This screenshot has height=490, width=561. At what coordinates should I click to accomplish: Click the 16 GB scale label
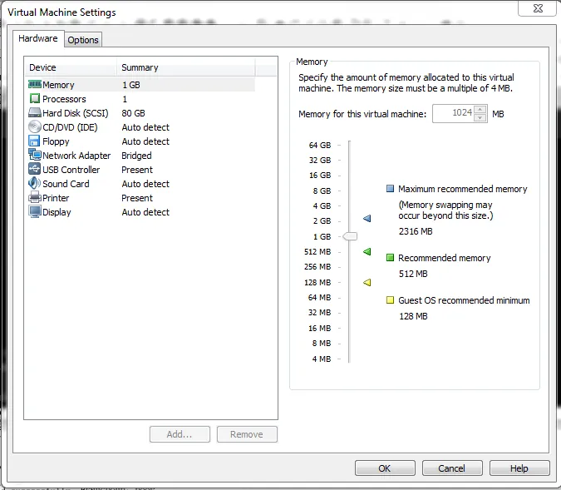coord(320,176)
